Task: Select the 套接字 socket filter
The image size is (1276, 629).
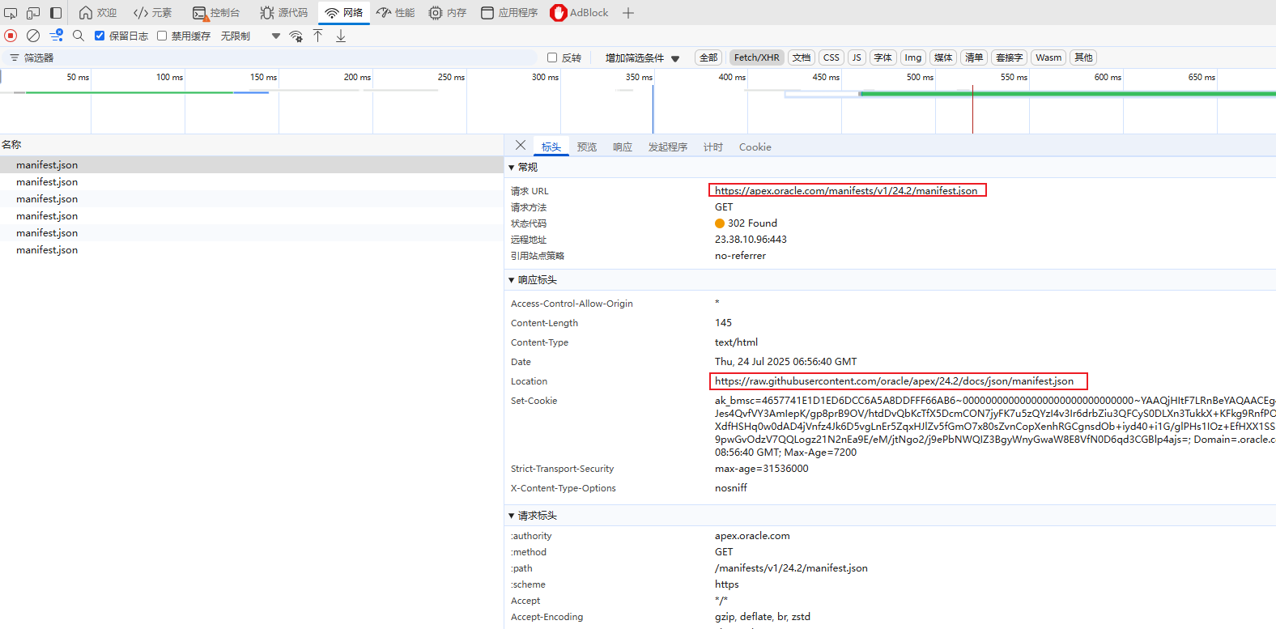Action: (1009, 57)
